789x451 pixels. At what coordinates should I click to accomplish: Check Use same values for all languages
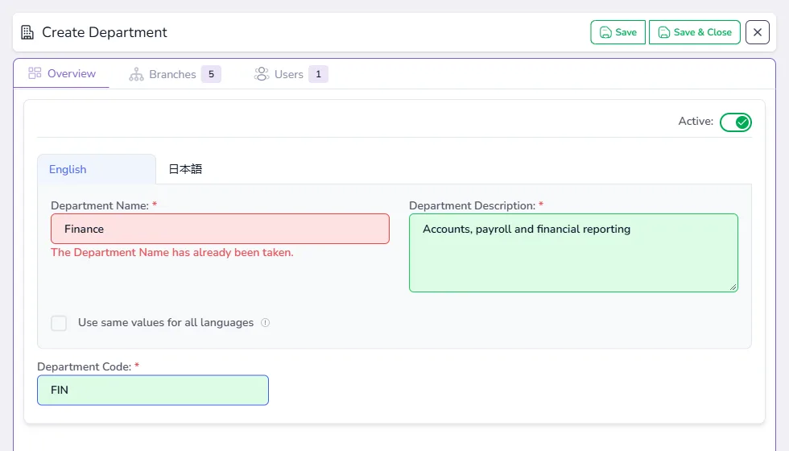59,323
